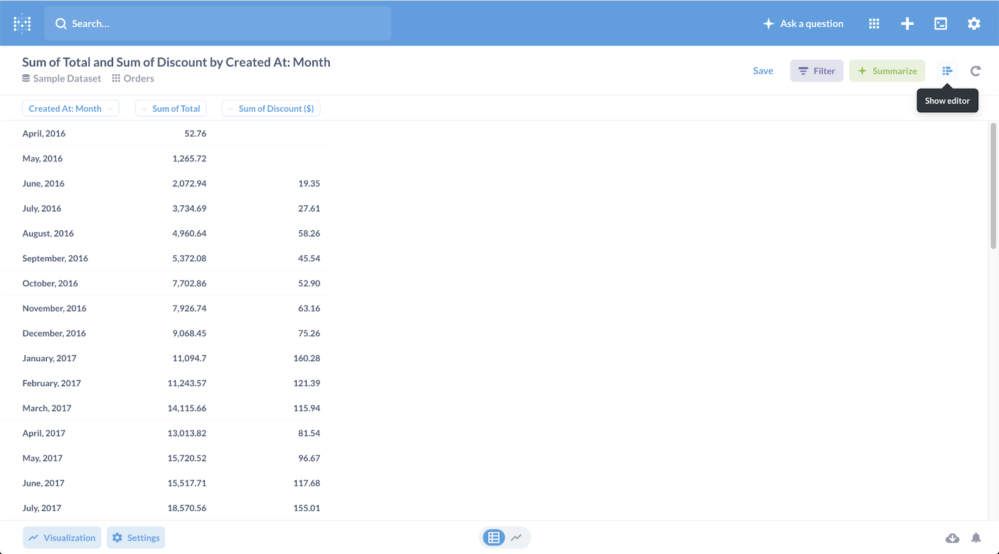Click the discount value 63.16
This screenshot has width=999, height=554.
[x=309, y=308]
